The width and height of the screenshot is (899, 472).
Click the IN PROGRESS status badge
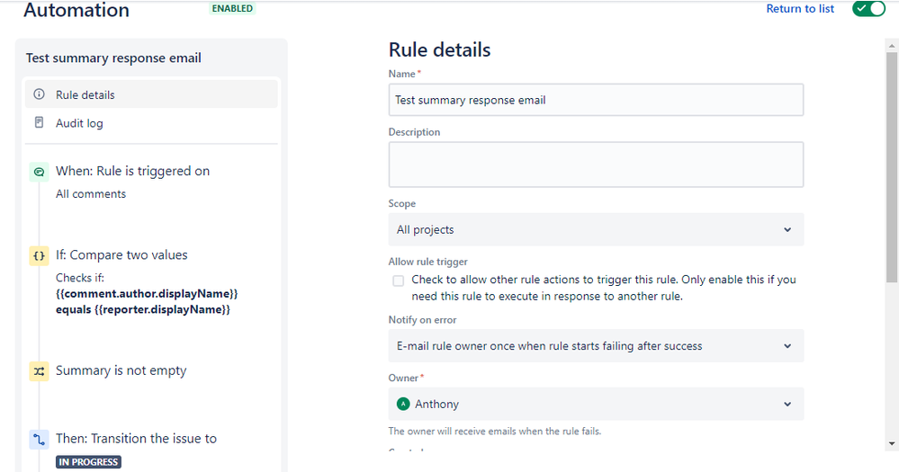[88, 462]
